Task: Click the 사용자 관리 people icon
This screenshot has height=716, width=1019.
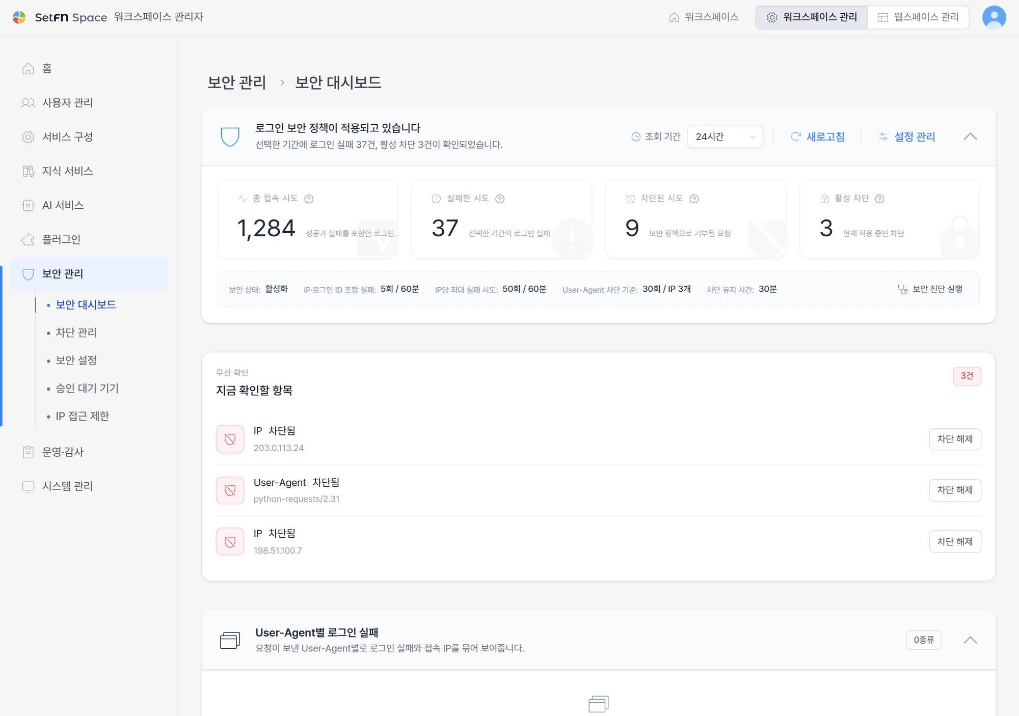Action: point(29,103)
